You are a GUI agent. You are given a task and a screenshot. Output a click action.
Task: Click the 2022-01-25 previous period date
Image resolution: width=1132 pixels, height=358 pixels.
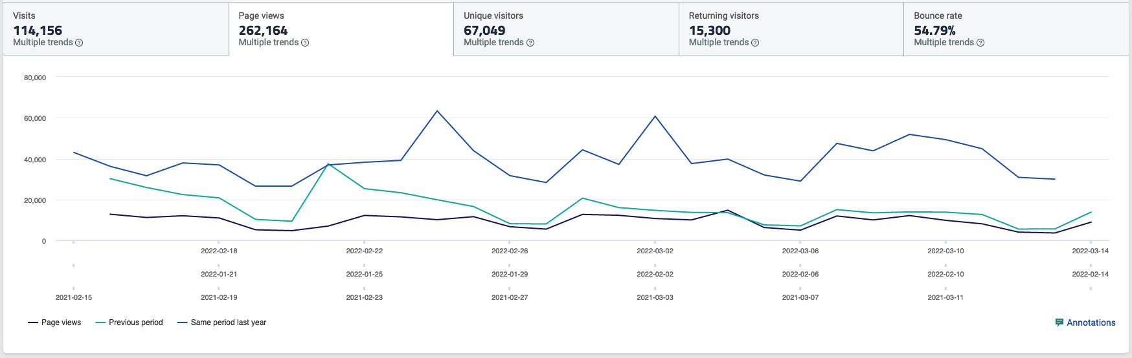(365, 274)
